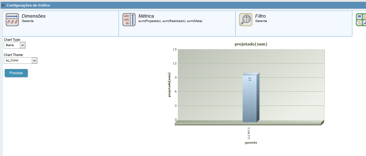Open the Filtro magnifier icon
This screenshot has height=156, width=366.
[x=246, y=19]
